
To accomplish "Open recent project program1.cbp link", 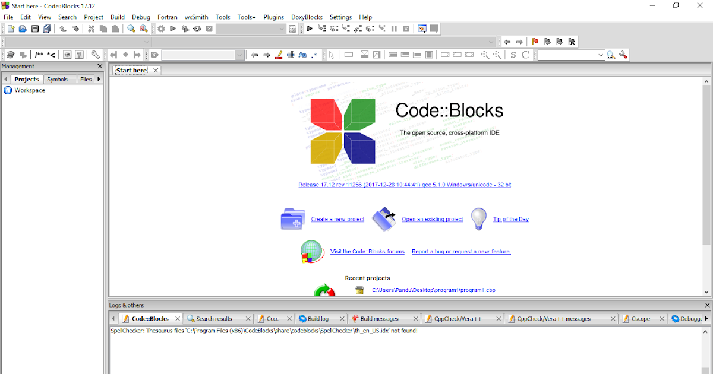I will pyautogui.click(x=434, y=290).
